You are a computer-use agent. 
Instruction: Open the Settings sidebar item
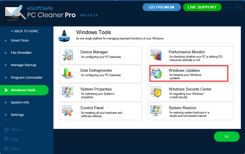17,115
